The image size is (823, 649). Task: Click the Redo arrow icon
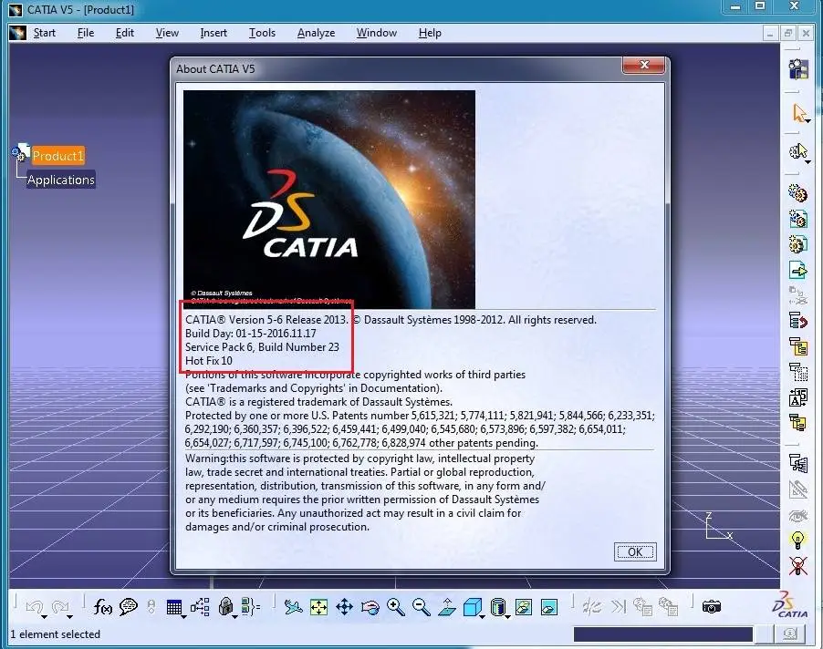pyautogui.click(x=60, y=606)
